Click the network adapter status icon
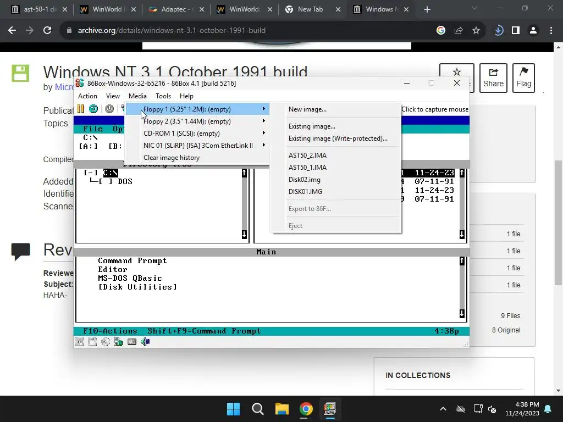 [119, 342]
